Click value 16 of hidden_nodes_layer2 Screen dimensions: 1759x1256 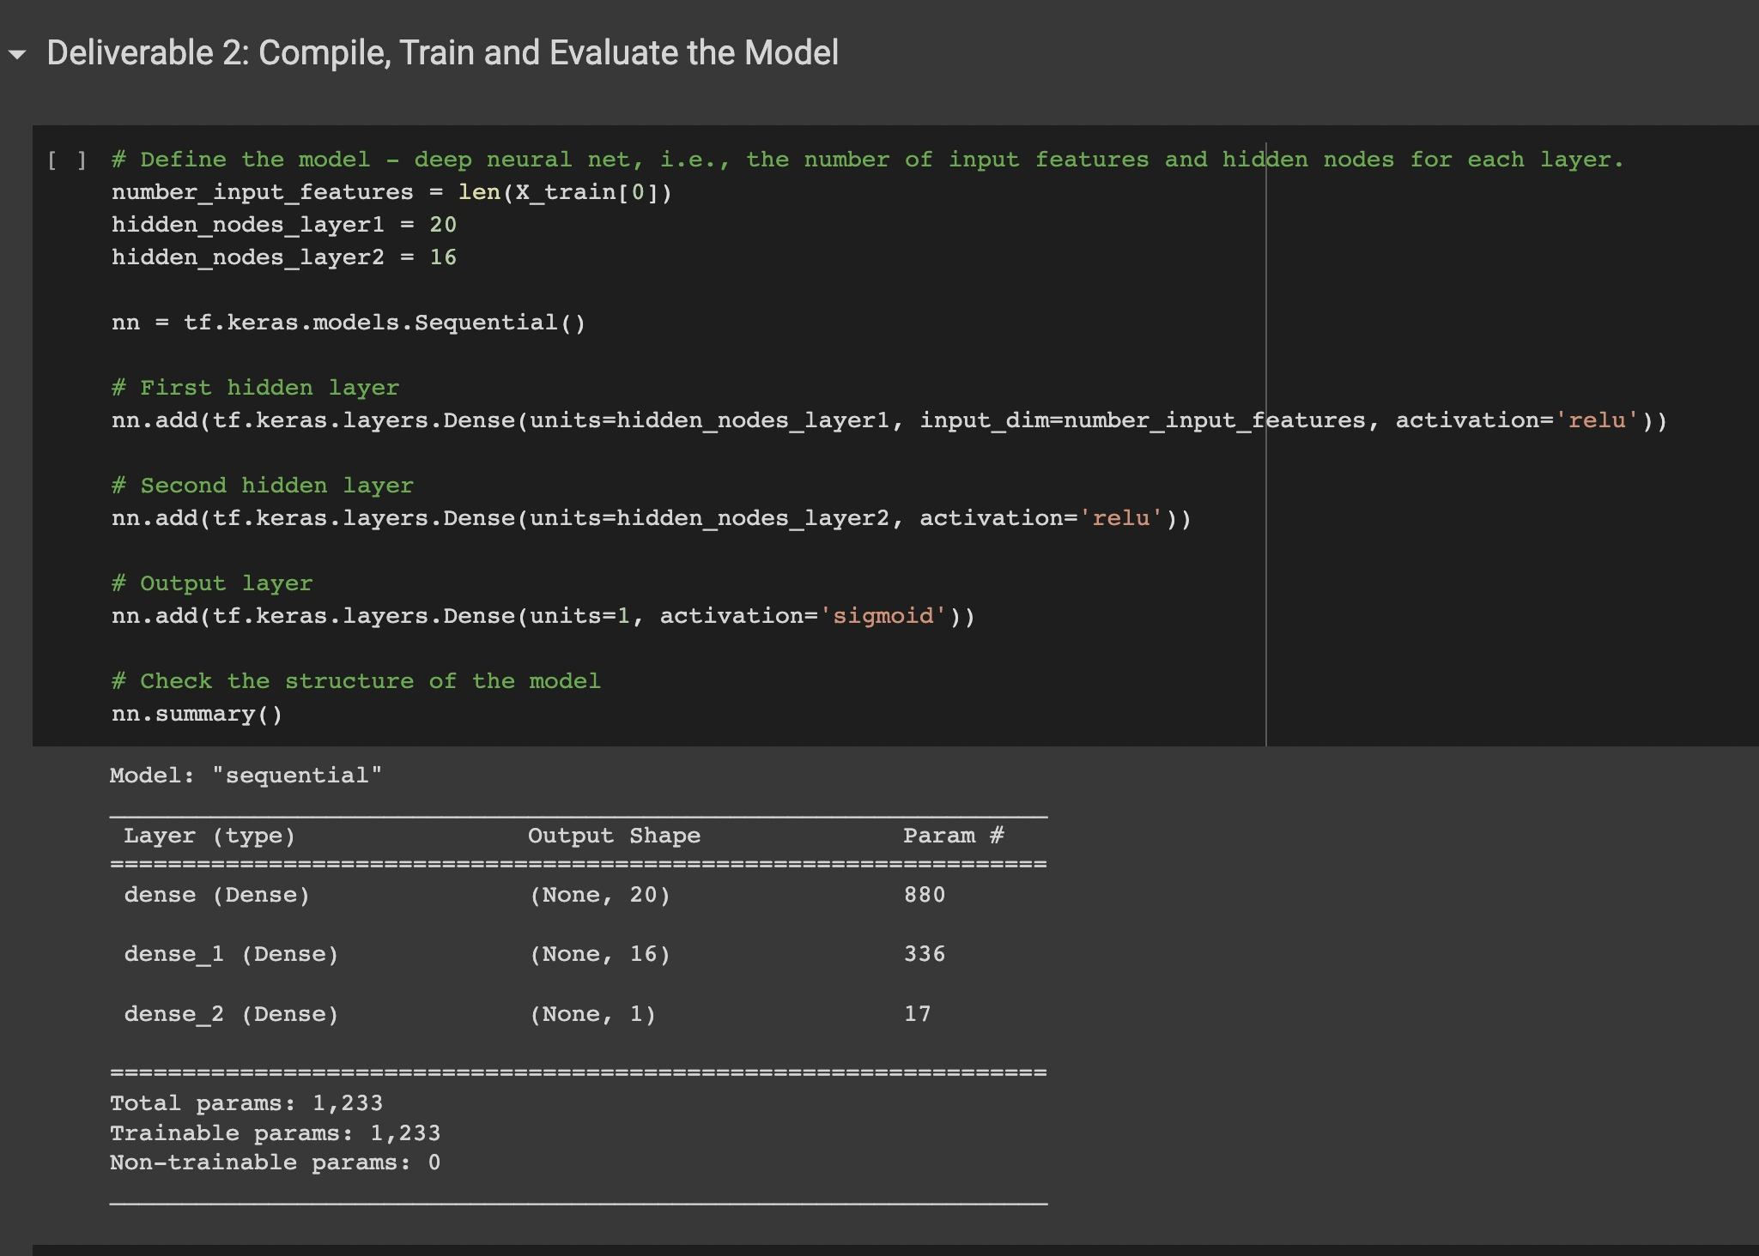443,257
